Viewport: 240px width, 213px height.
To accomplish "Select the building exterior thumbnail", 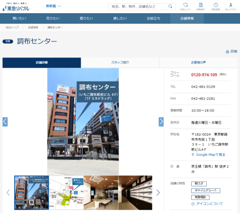I will tap(32, 193).
